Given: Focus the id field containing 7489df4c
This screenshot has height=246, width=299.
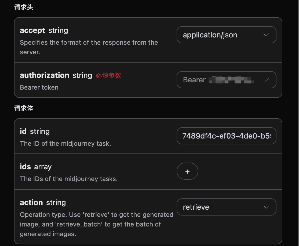Looking at the screenshot, I should 226,136.
